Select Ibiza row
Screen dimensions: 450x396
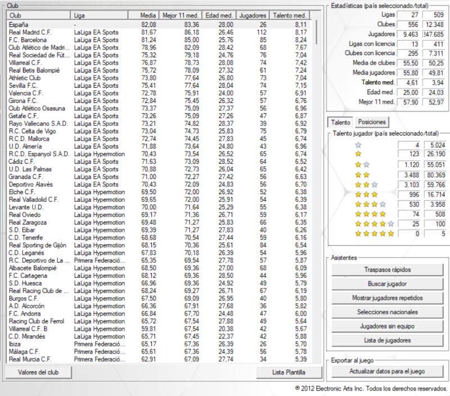[160, 344]
